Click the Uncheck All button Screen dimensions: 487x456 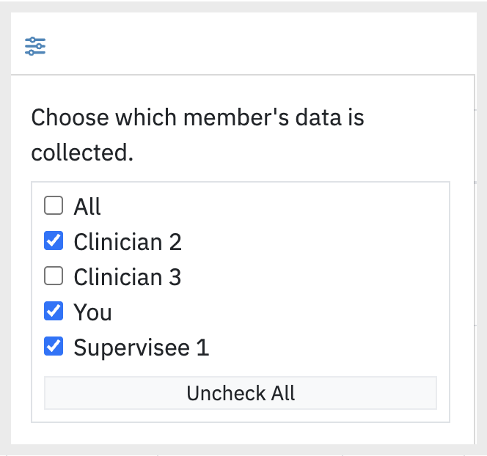coord(241,393)
